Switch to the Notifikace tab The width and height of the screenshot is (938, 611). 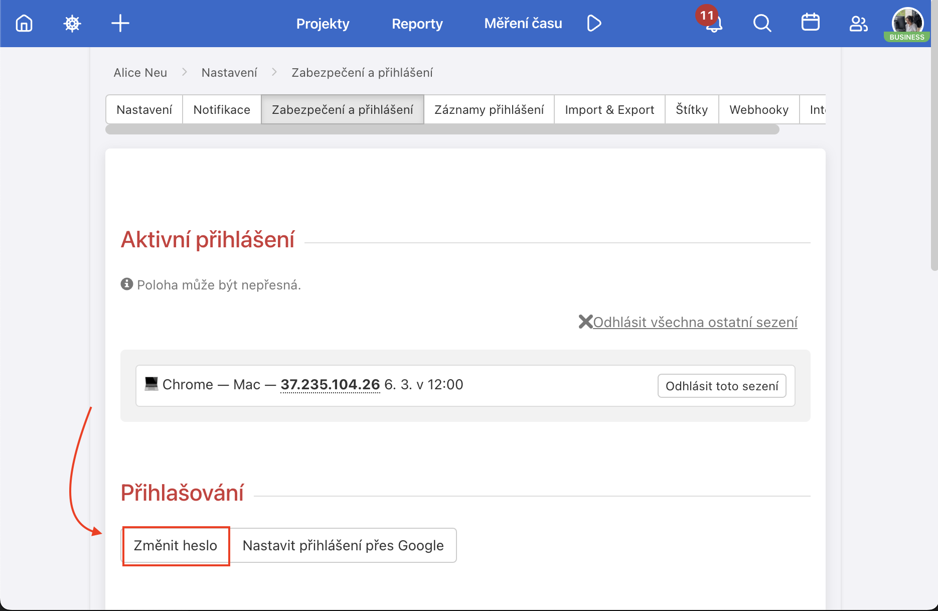tap(222, 109)
